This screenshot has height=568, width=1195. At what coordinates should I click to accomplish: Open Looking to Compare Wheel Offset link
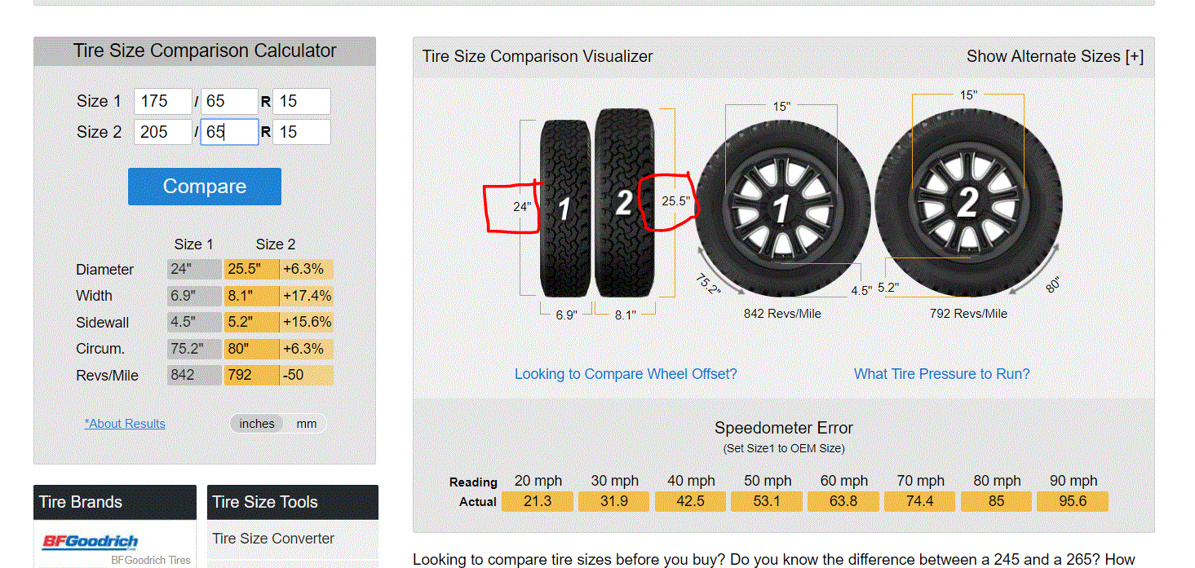pyautogui.click(x=626, y=374)
